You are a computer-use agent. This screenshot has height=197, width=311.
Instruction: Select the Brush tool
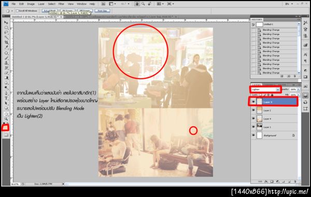pos(6,58)
